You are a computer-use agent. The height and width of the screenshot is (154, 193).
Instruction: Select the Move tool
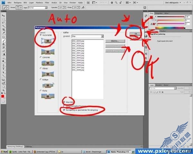tap(3, 16)
